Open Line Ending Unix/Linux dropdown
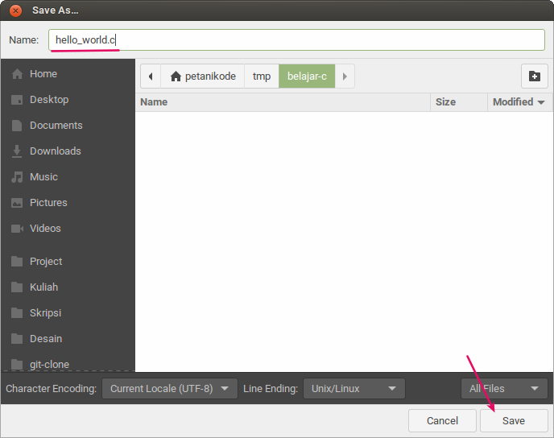554x438 pixels. (x=354, y=389)
